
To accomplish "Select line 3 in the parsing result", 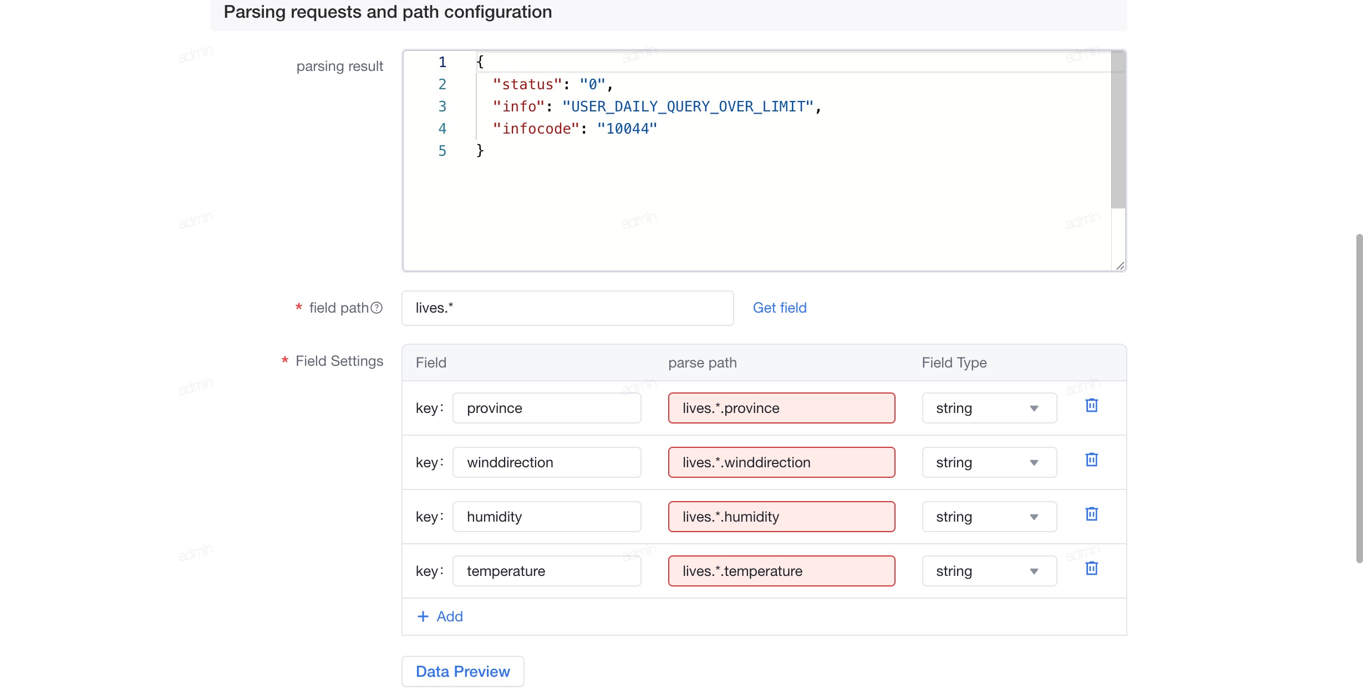I will [657, 106].
